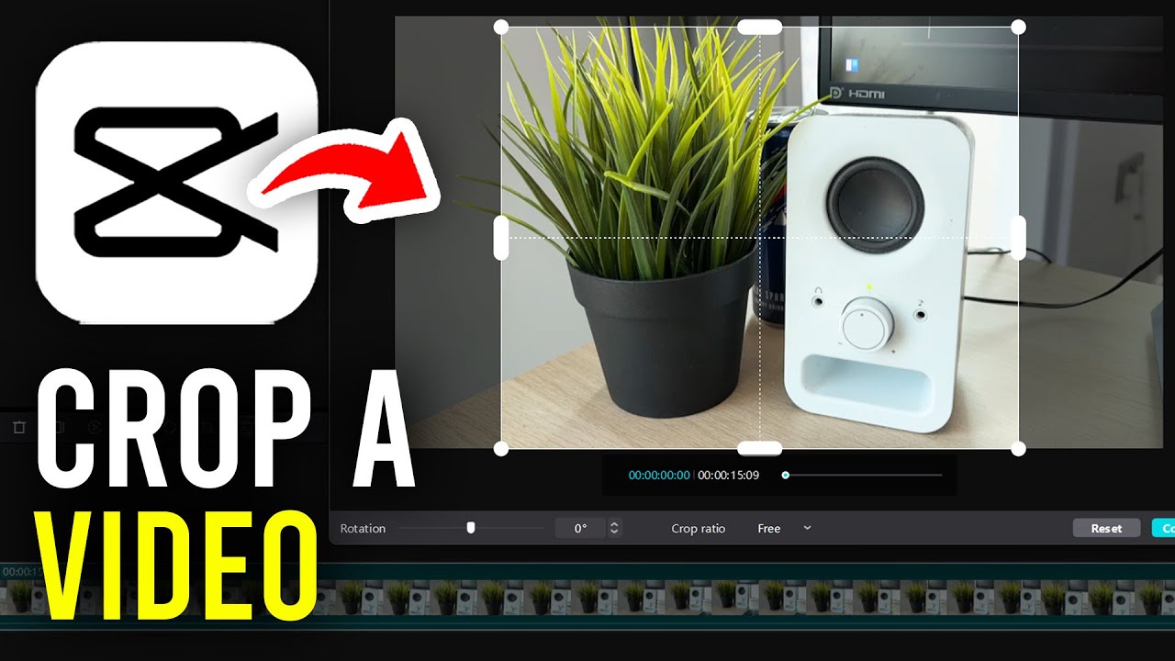Click the bottom edge crop handle

pyautogui.click(x=760, y=448)
